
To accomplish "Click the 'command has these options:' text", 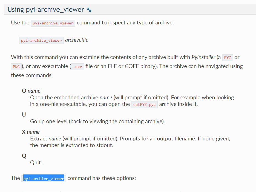I will (102, 178).
